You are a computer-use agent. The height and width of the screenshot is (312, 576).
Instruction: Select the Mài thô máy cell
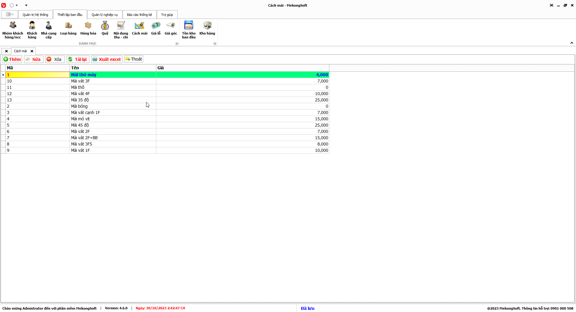tap(113, 75)
